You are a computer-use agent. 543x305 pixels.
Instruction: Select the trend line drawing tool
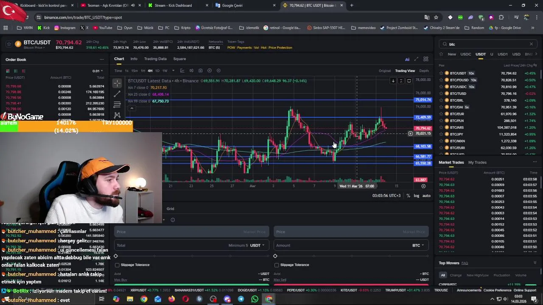[x=117, y=94]
